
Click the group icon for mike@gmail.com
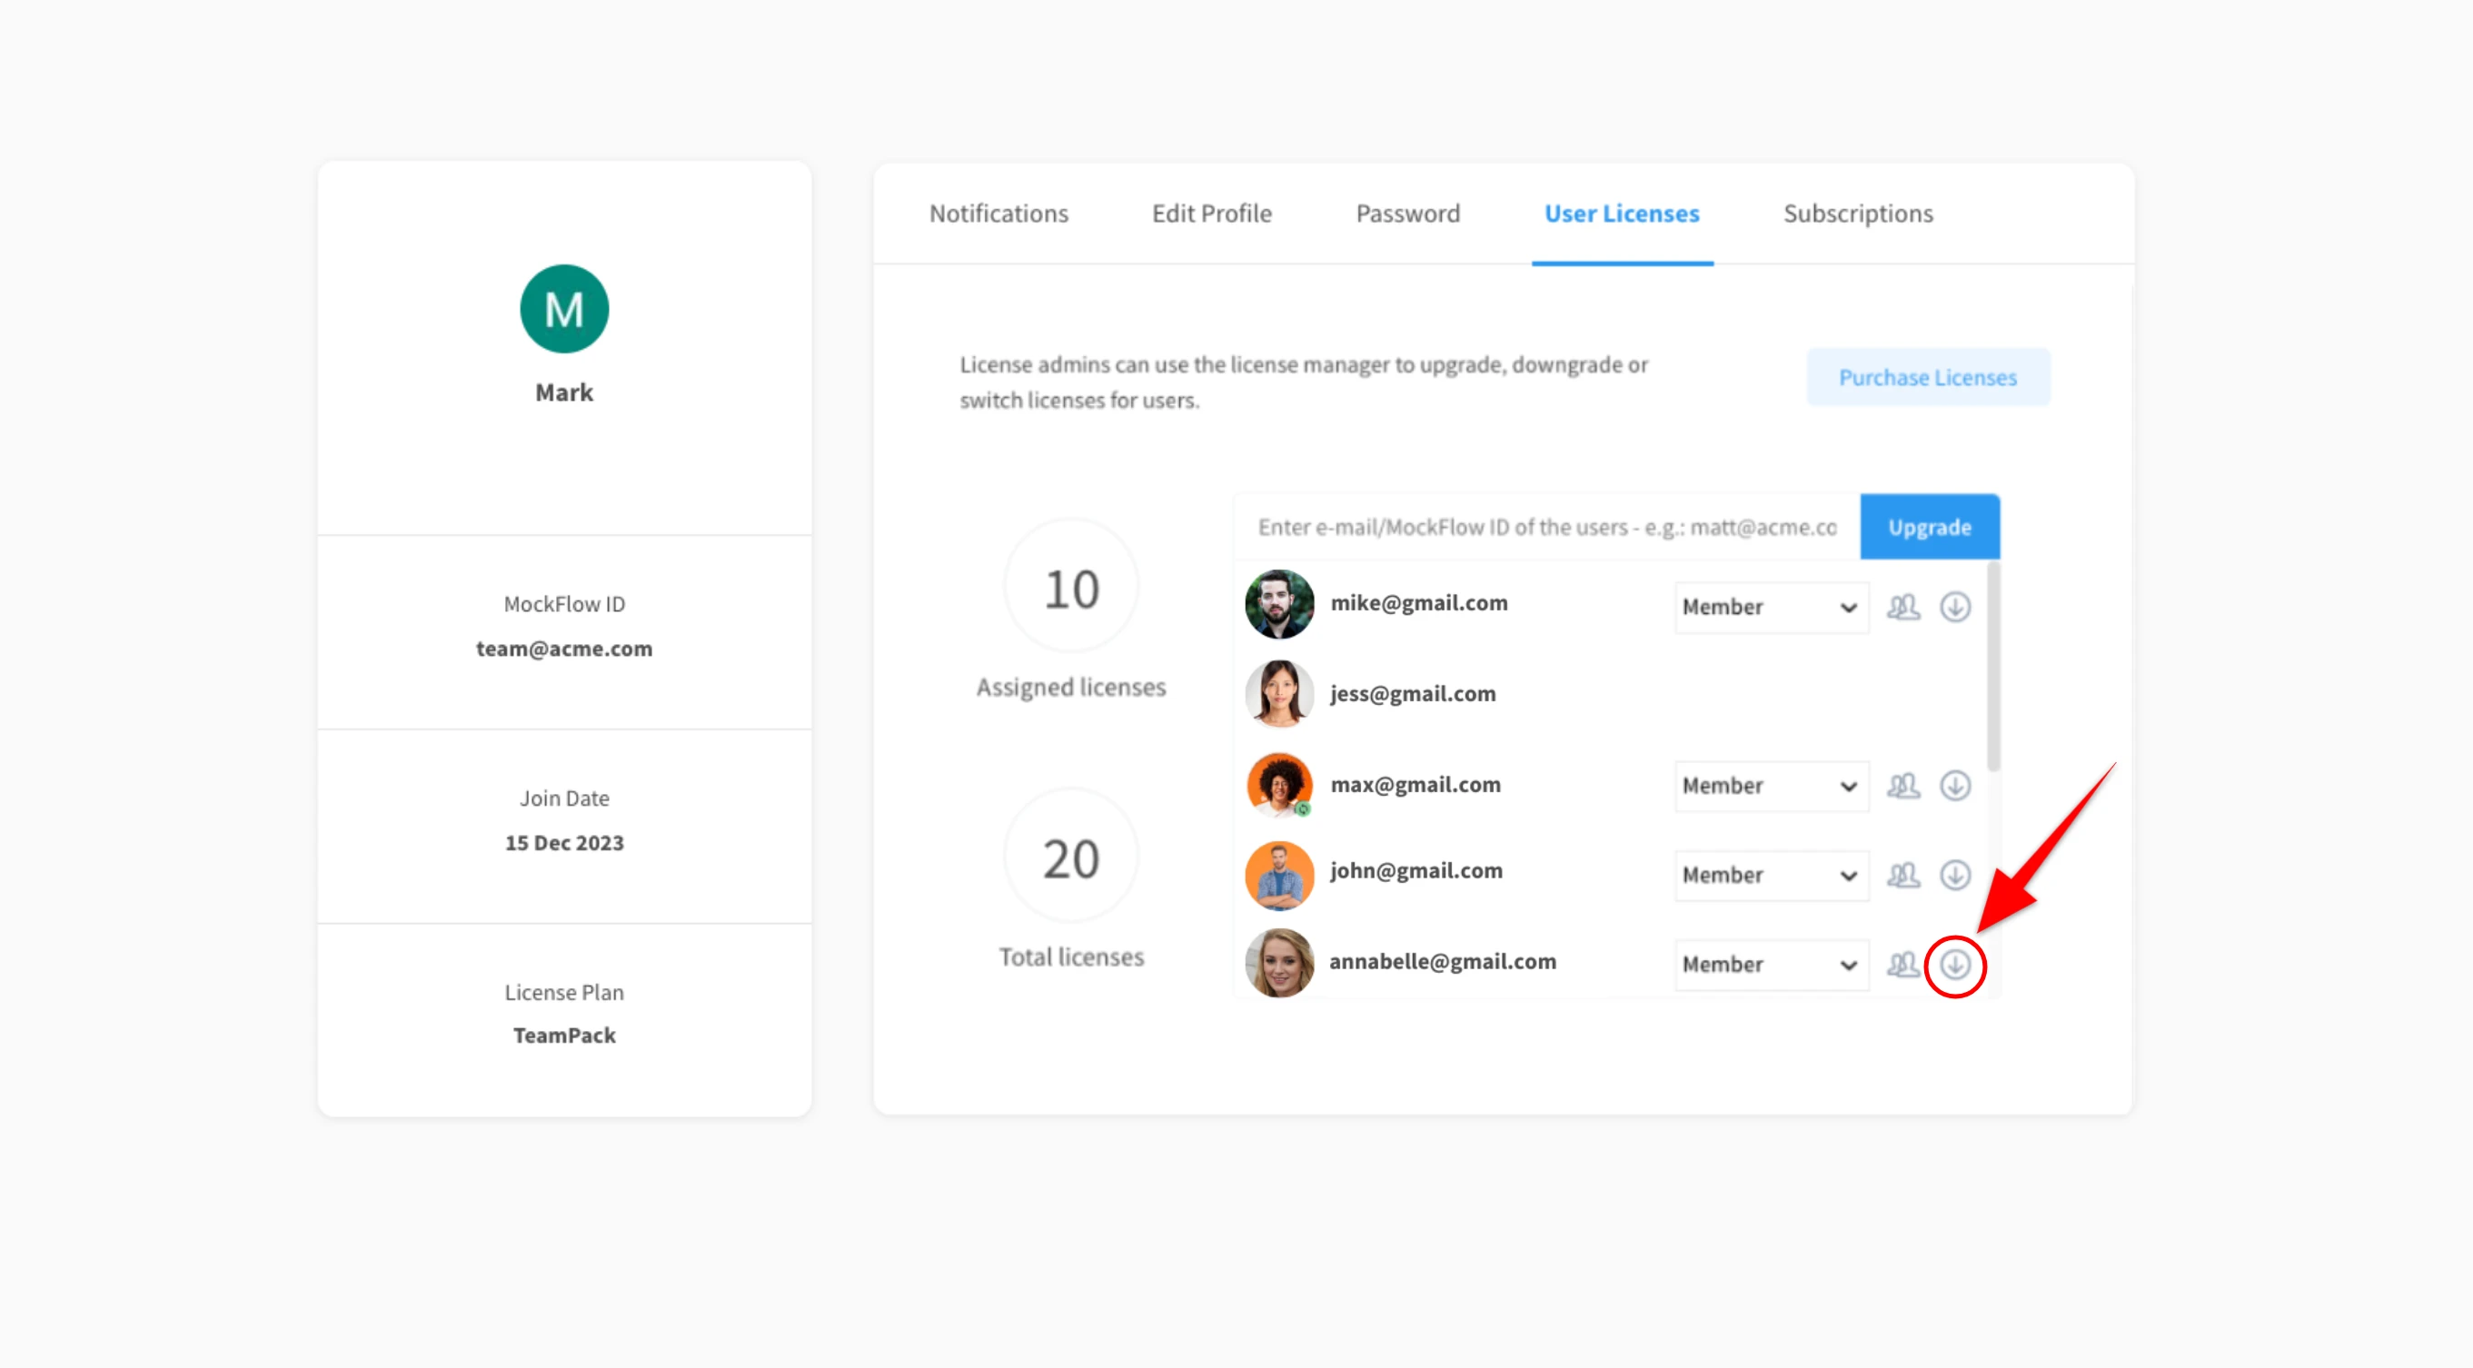[x=1902, y=607]
